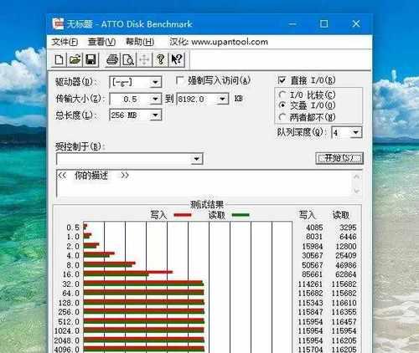Click the Print toolbar icon
The image size is (419, 353).
112,59
